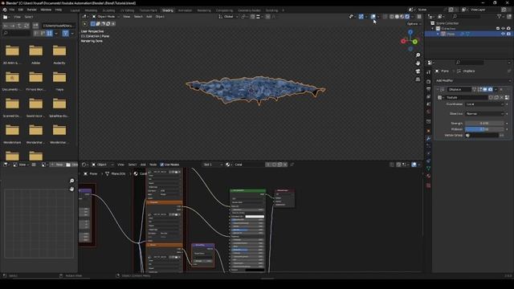Switch to the Animation workspace tab
514x289 pixels.
pyautogui.click(x=185, y=10)
